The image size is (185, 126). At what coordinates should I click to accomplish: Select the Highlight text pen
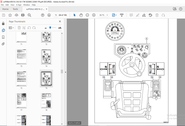[x=138, y=15]
